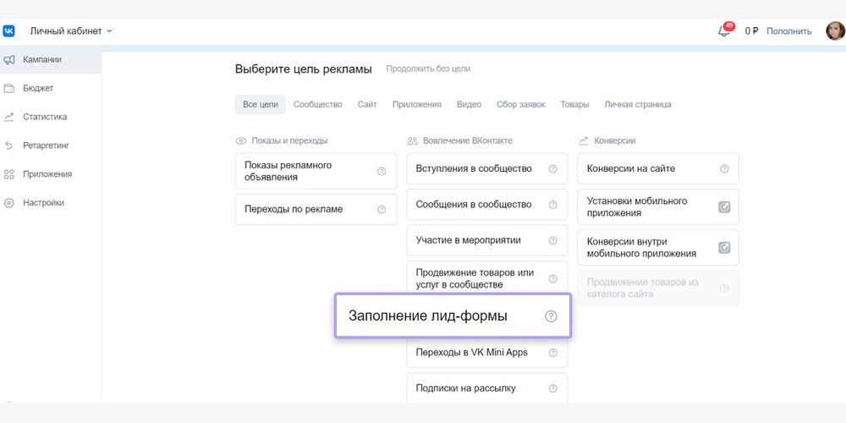Screen dimensions: 846x423
Task: Open Кампании in the sidebar
Action: coord(51,59)
